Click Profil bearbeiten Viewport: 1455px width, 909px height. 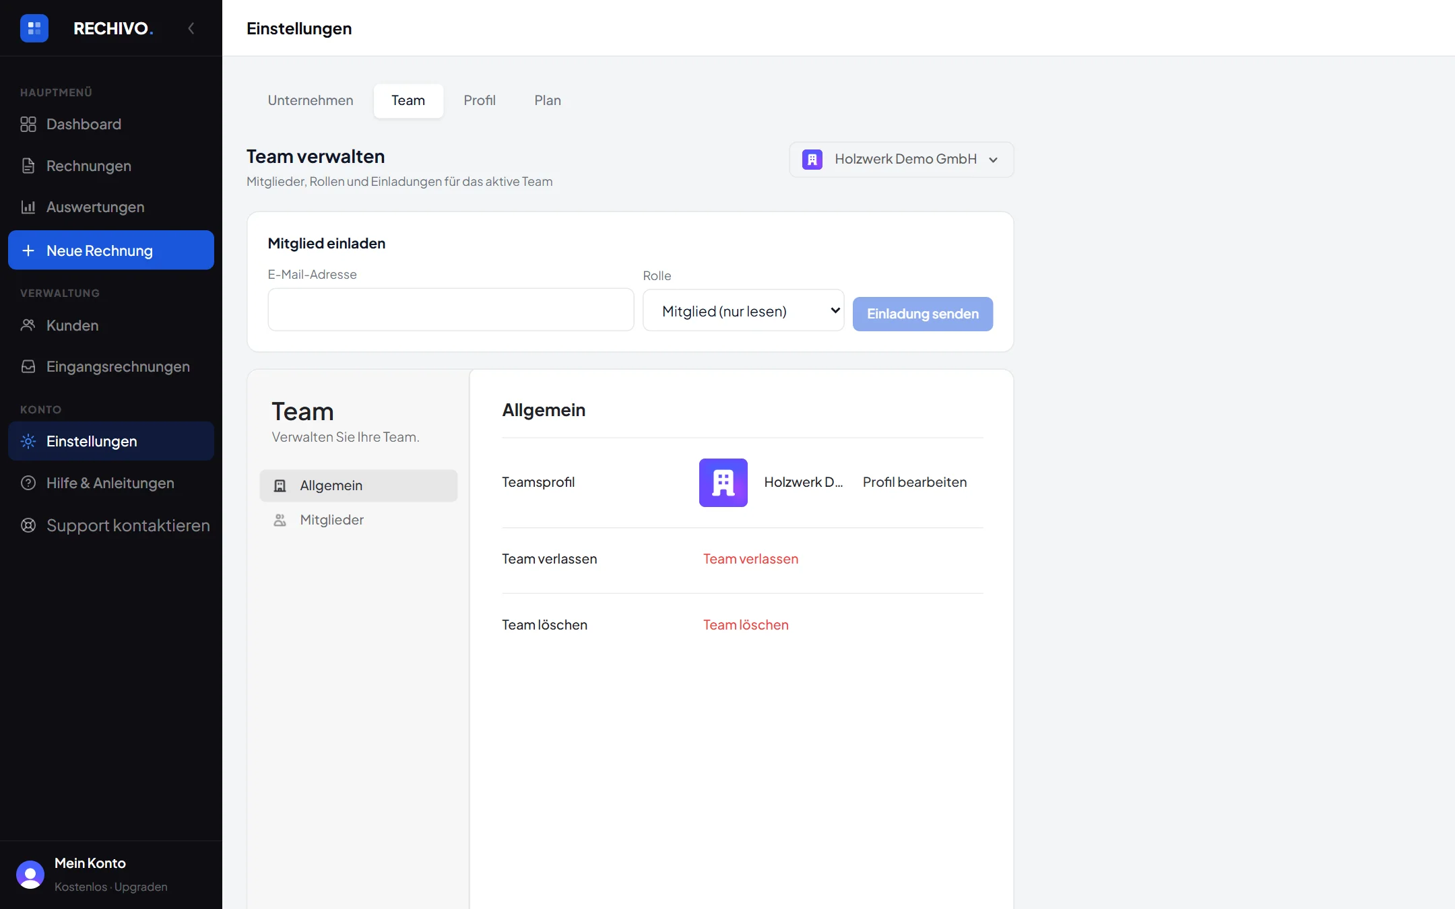coord(915,482)
